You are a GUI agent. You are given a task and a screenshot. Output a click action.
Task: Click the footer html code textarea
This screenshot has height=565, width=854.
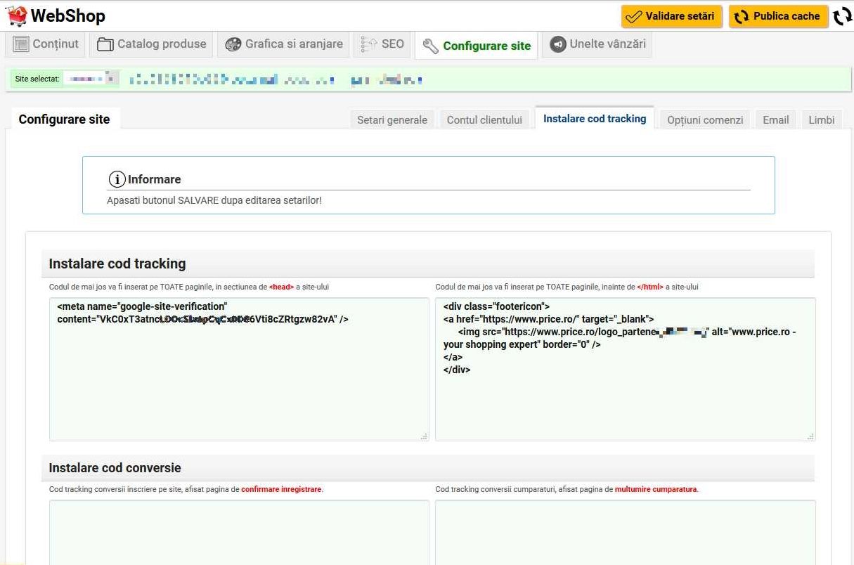[626, 370]
